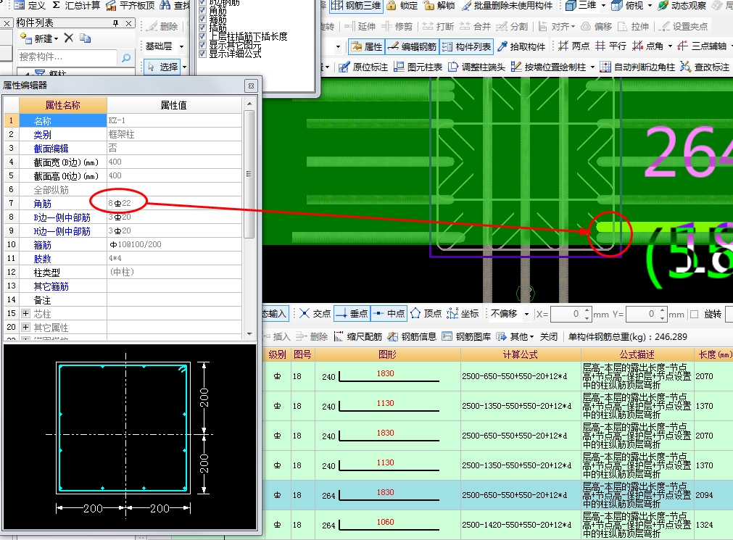Click 原位标注 in-place annotation tool
This screenshot has width=733, height=540.
(363, 67)
